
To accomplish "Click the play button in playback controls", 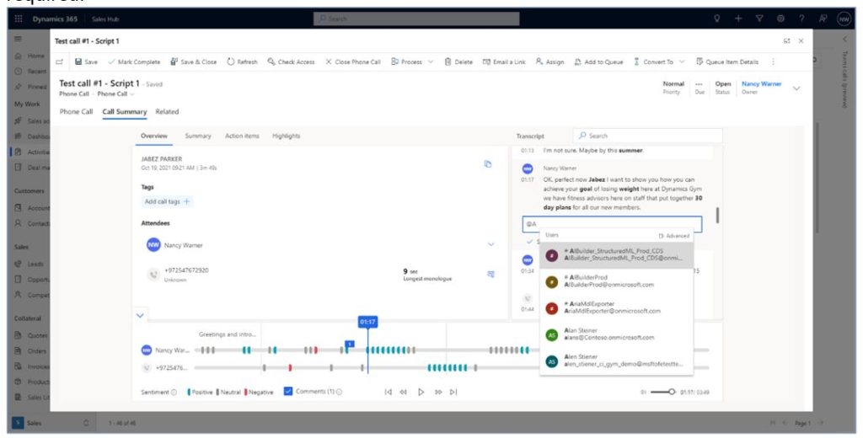I will pos(421,392).
